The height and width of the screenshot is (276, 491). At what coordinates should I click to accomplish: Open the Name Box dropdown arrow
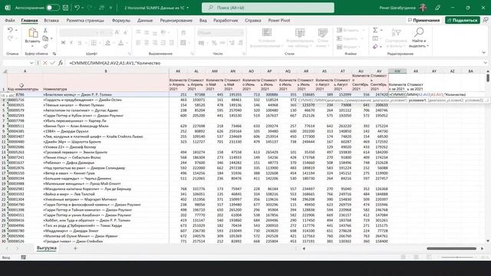[31, 63]
